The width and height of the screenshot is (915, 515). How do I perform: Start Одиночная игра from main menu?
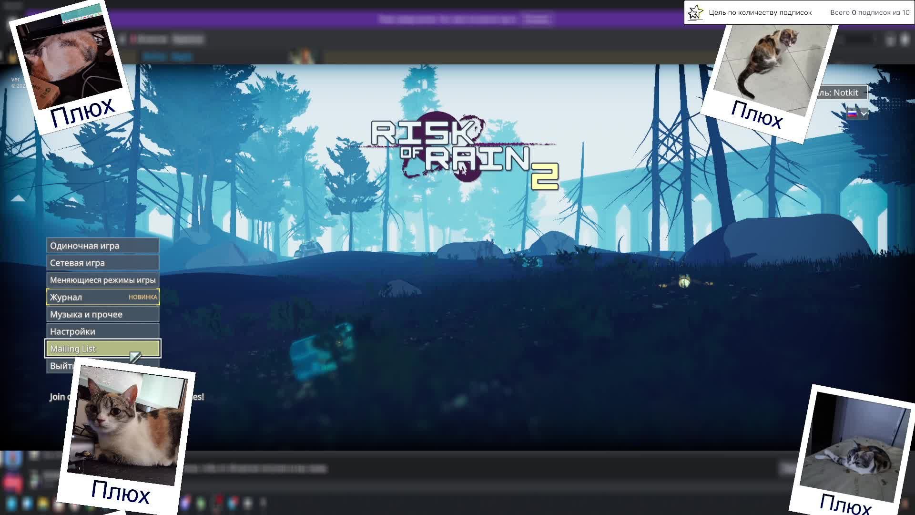tap(102, 246)
